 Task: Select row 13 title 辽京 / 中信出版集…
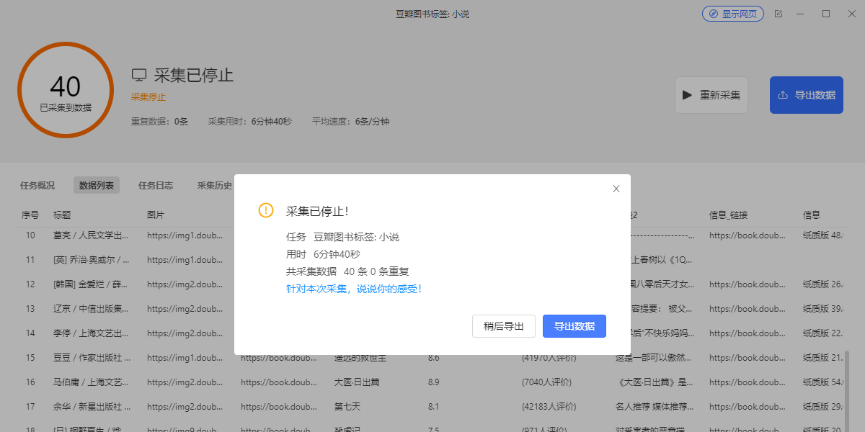[x=92, y=308]
